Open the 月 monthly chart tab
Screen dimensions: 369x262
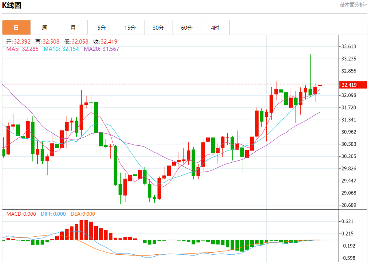pos(73,28)
